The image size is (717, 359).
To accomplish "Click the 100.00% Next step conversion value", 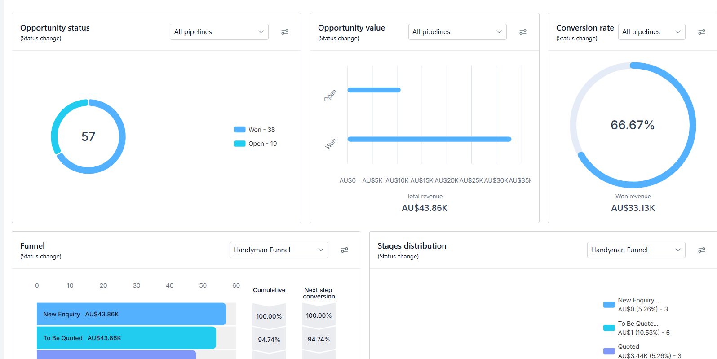I will click(319, 315).
